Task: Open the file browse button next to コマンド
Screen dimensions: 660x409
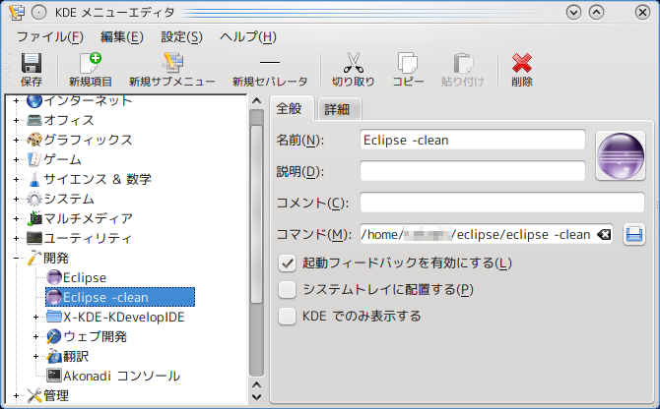Action: [634, 234]
